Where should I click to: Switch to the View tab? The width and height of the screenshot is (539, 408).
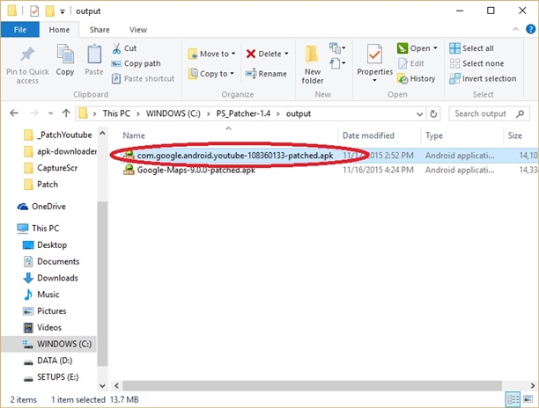(138, 30)
